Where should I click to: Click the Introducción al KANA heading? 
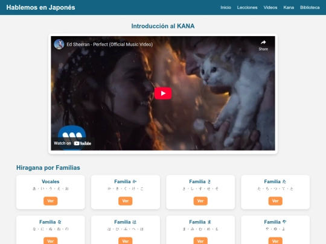pyautogui.click(x=163, y=26)
